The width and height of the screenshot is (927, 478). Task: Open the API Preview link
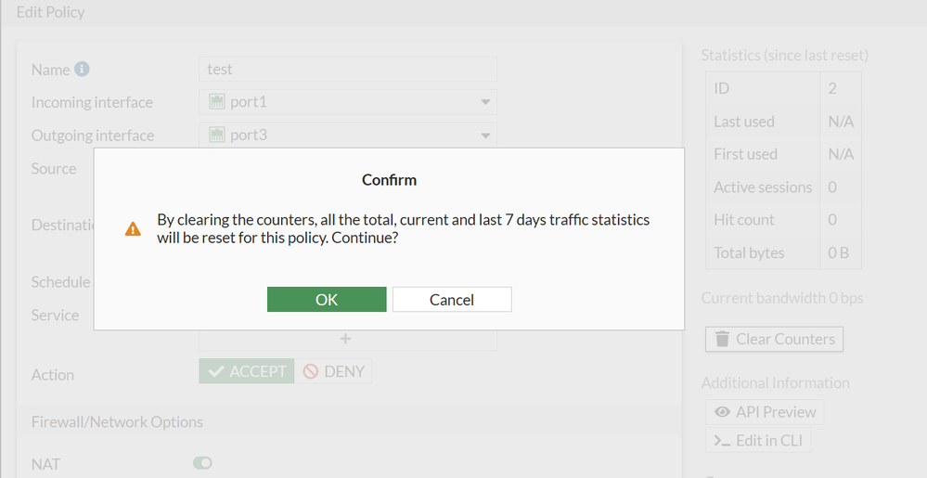(x=776, y=412)
